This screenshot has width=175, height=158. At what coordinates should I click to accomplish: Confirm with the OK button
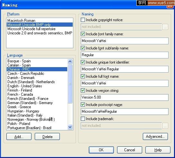pyautogui.click(x=101, y=150)
